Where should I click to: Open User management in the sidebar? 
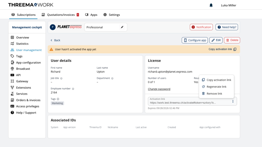click(x=27, y=50)
